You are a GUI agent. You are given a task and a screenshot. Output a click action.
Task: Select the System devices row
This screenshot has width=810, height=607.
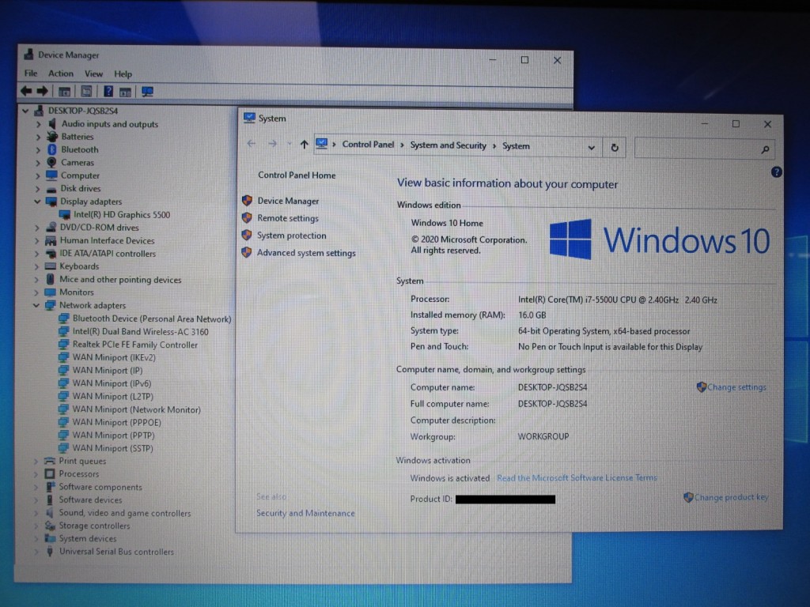[x=88, y=538]
